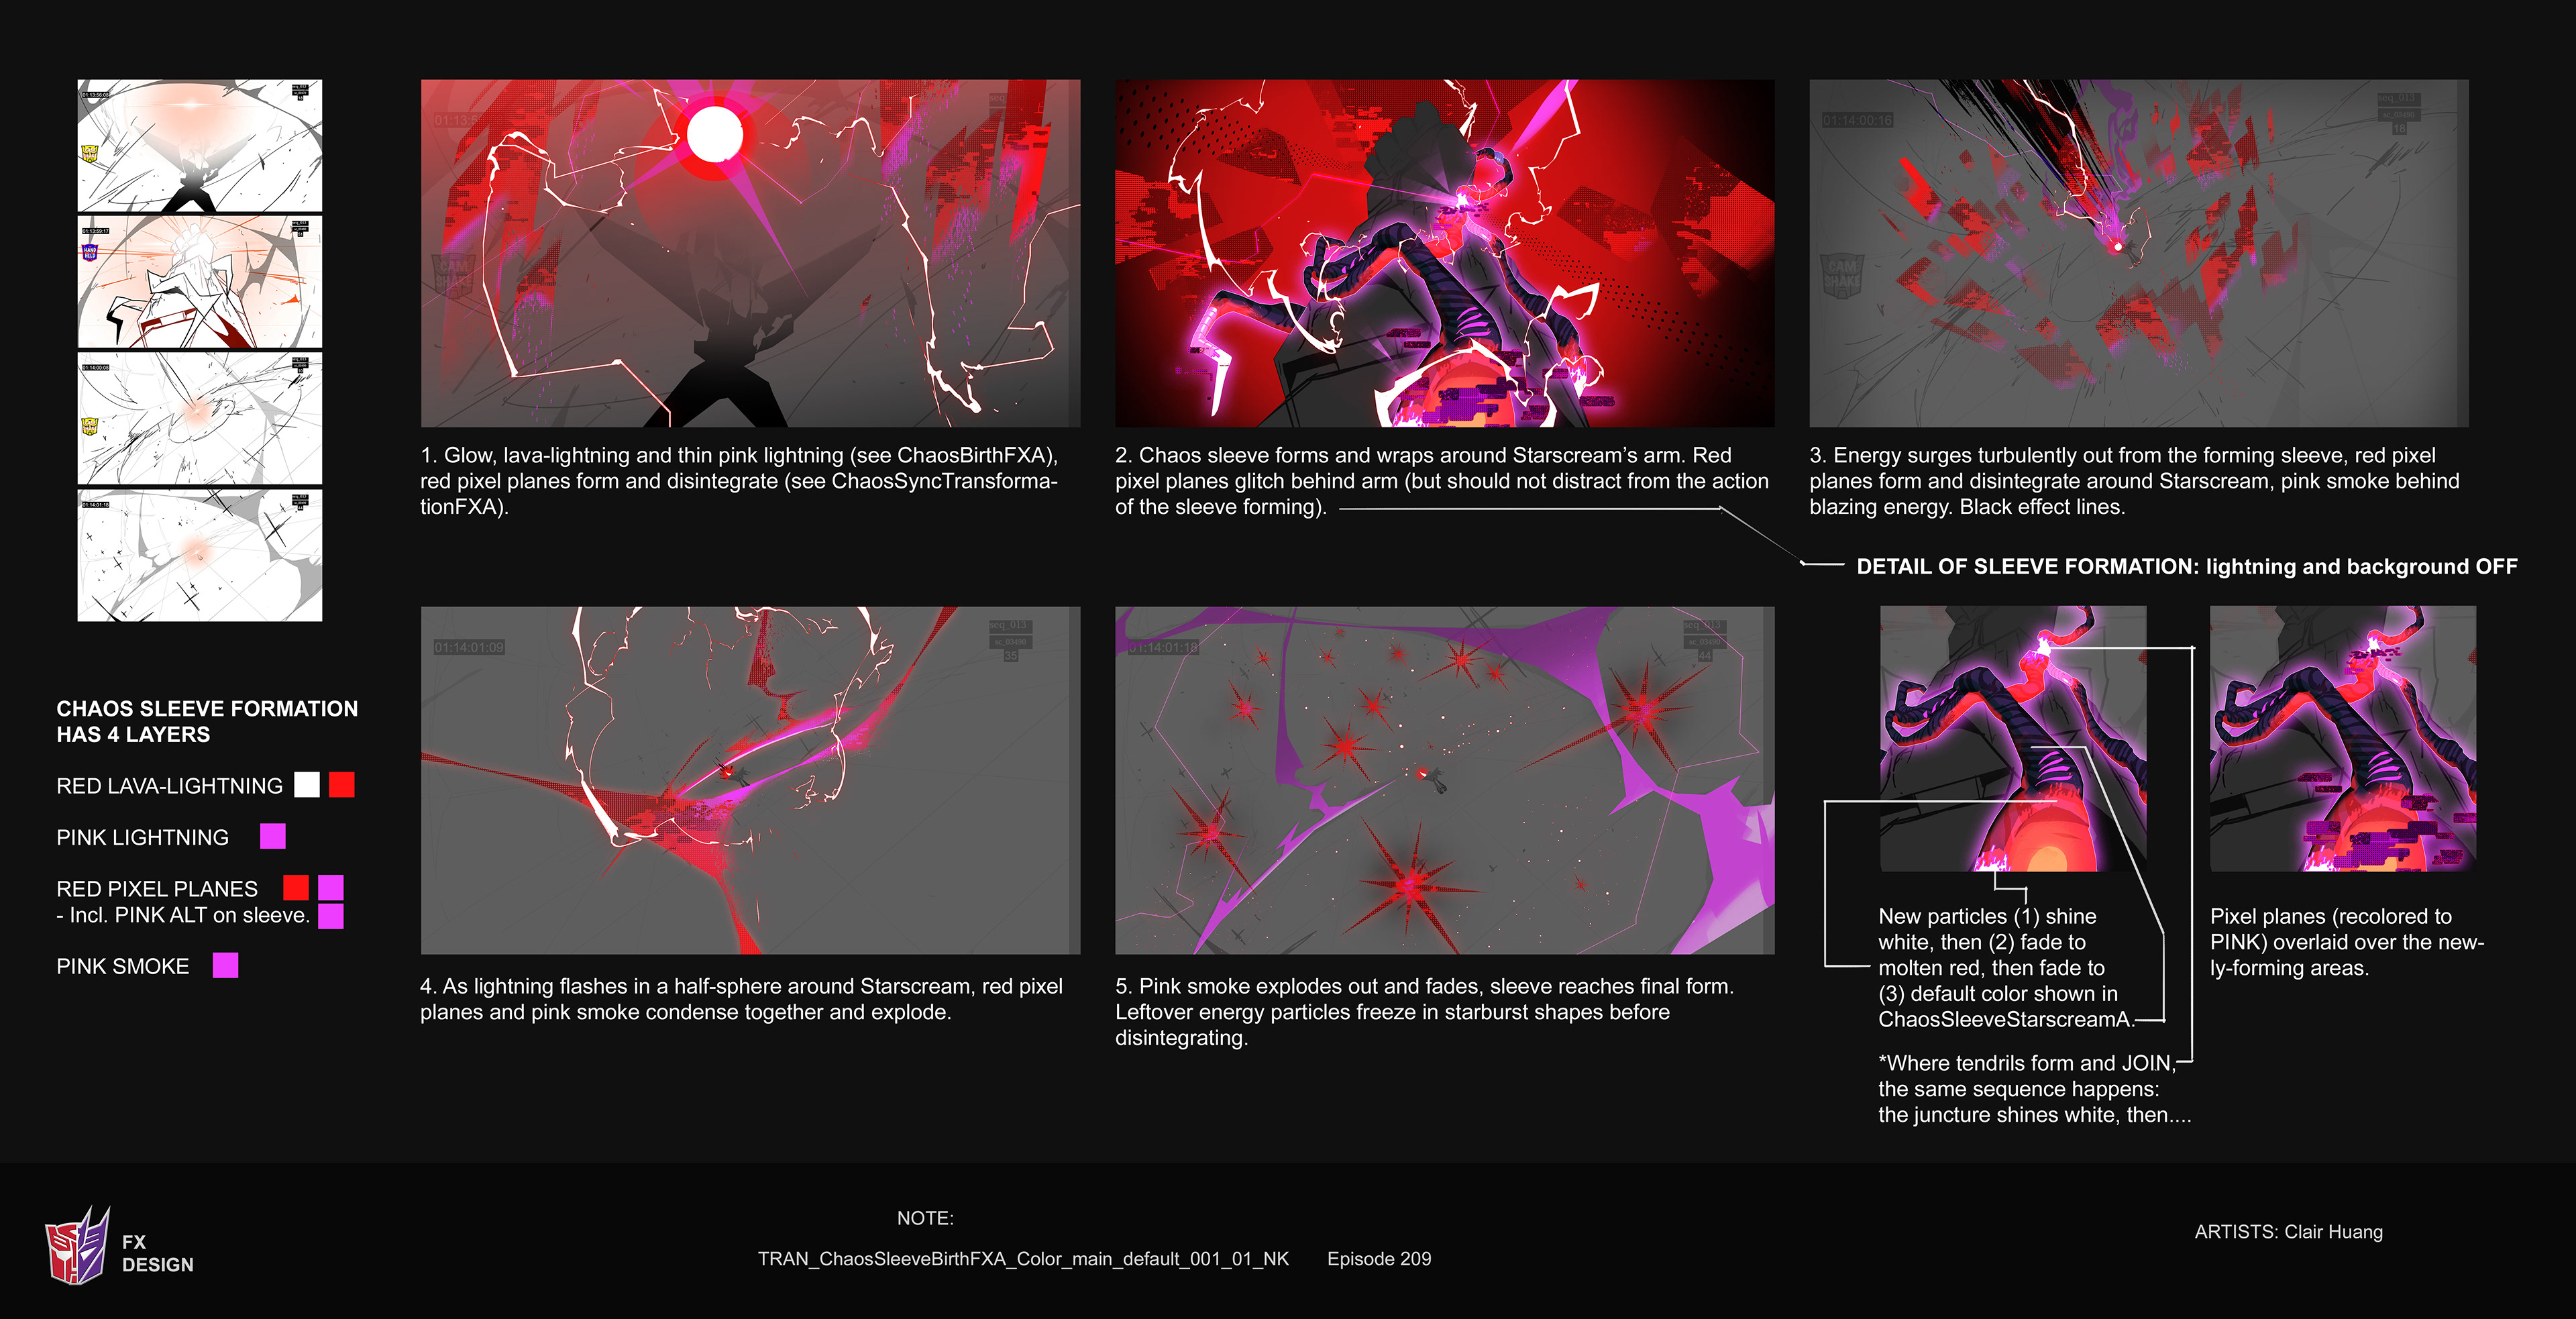Click filename 'TRAN_ChaosSleeveBirthFXA_Color_main_default_001_01_NK'
The width and height of the screenshot is (2576, 1319).
pyautogui.click(x=1023, y=1259)
